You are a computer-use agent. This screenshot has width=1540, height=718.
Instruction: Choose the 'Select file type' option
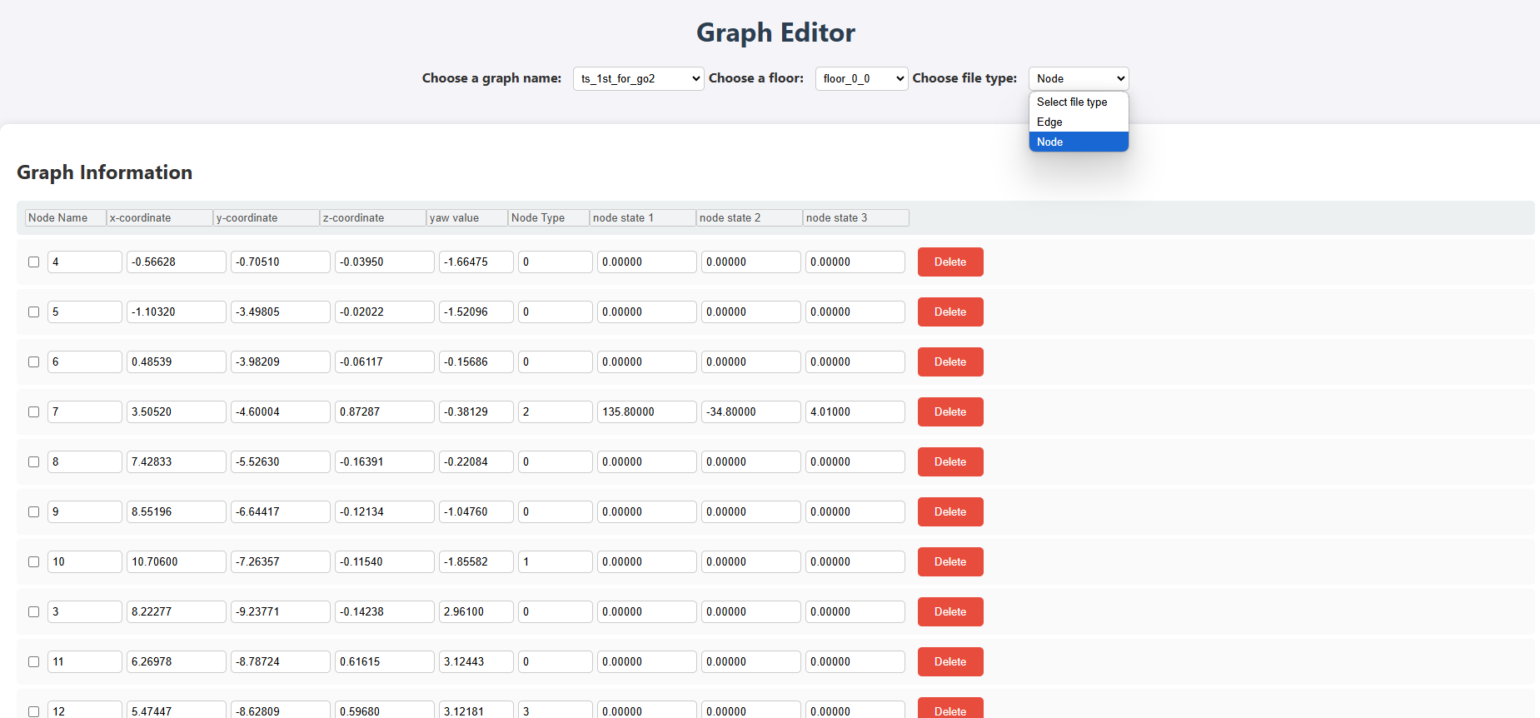tap(1079, 102)
